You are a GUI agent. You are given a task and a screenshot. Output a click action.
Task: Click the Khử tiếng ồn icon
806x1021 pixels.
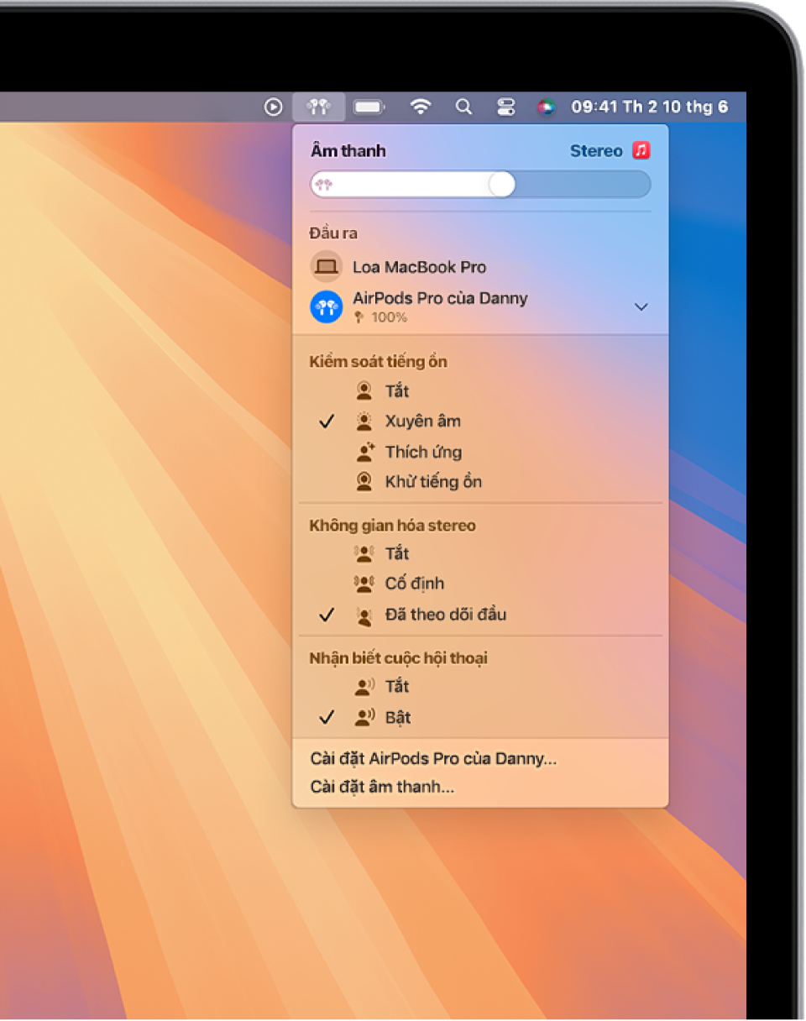[364, 482]
